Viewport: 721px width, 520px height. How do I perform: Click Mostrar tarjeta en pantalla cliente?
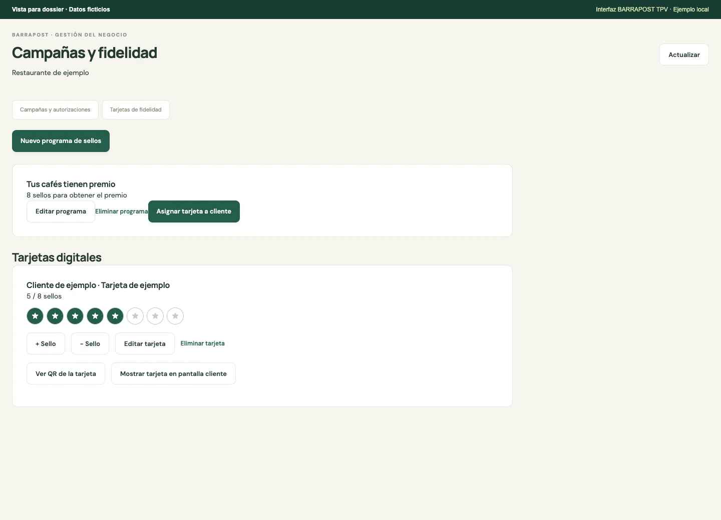[173, 373]
